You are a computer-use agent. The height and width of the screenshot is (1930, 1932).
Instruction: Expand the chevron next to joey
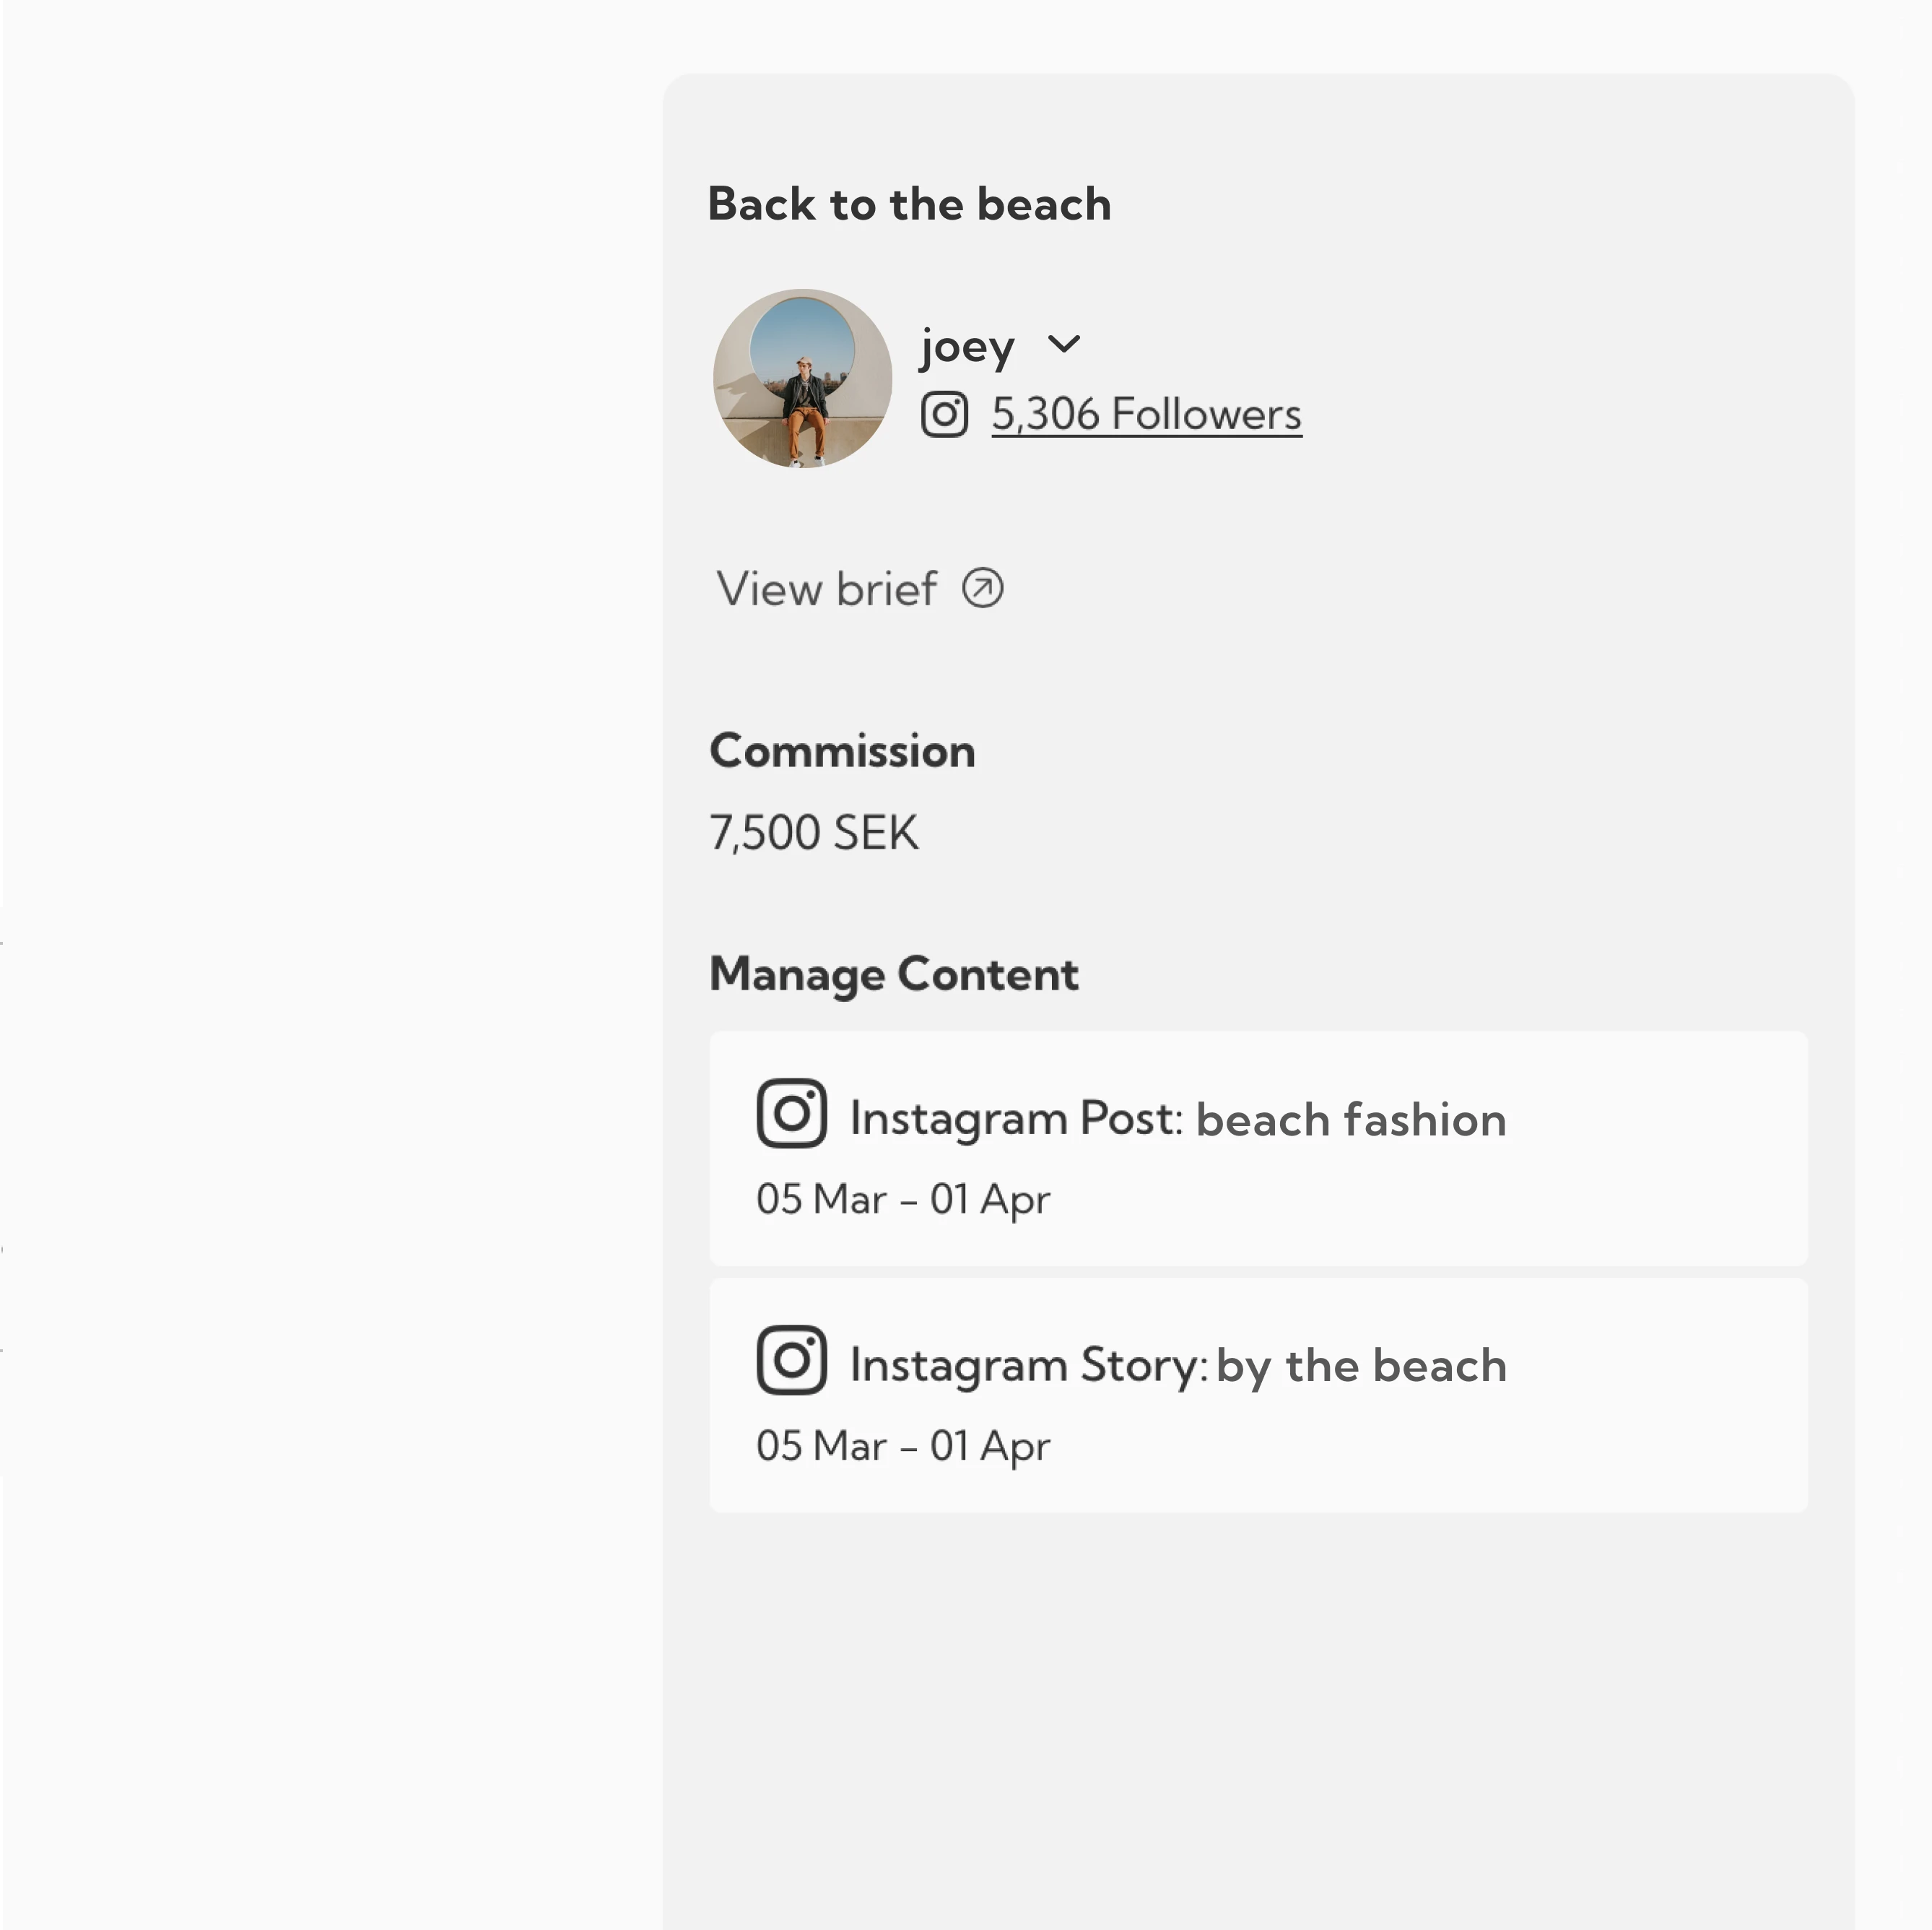pos(1064,344)
